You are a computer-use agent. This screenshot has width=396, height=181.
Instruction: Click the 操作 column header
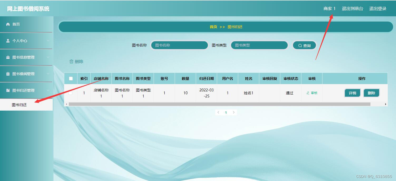pos(355,79)
